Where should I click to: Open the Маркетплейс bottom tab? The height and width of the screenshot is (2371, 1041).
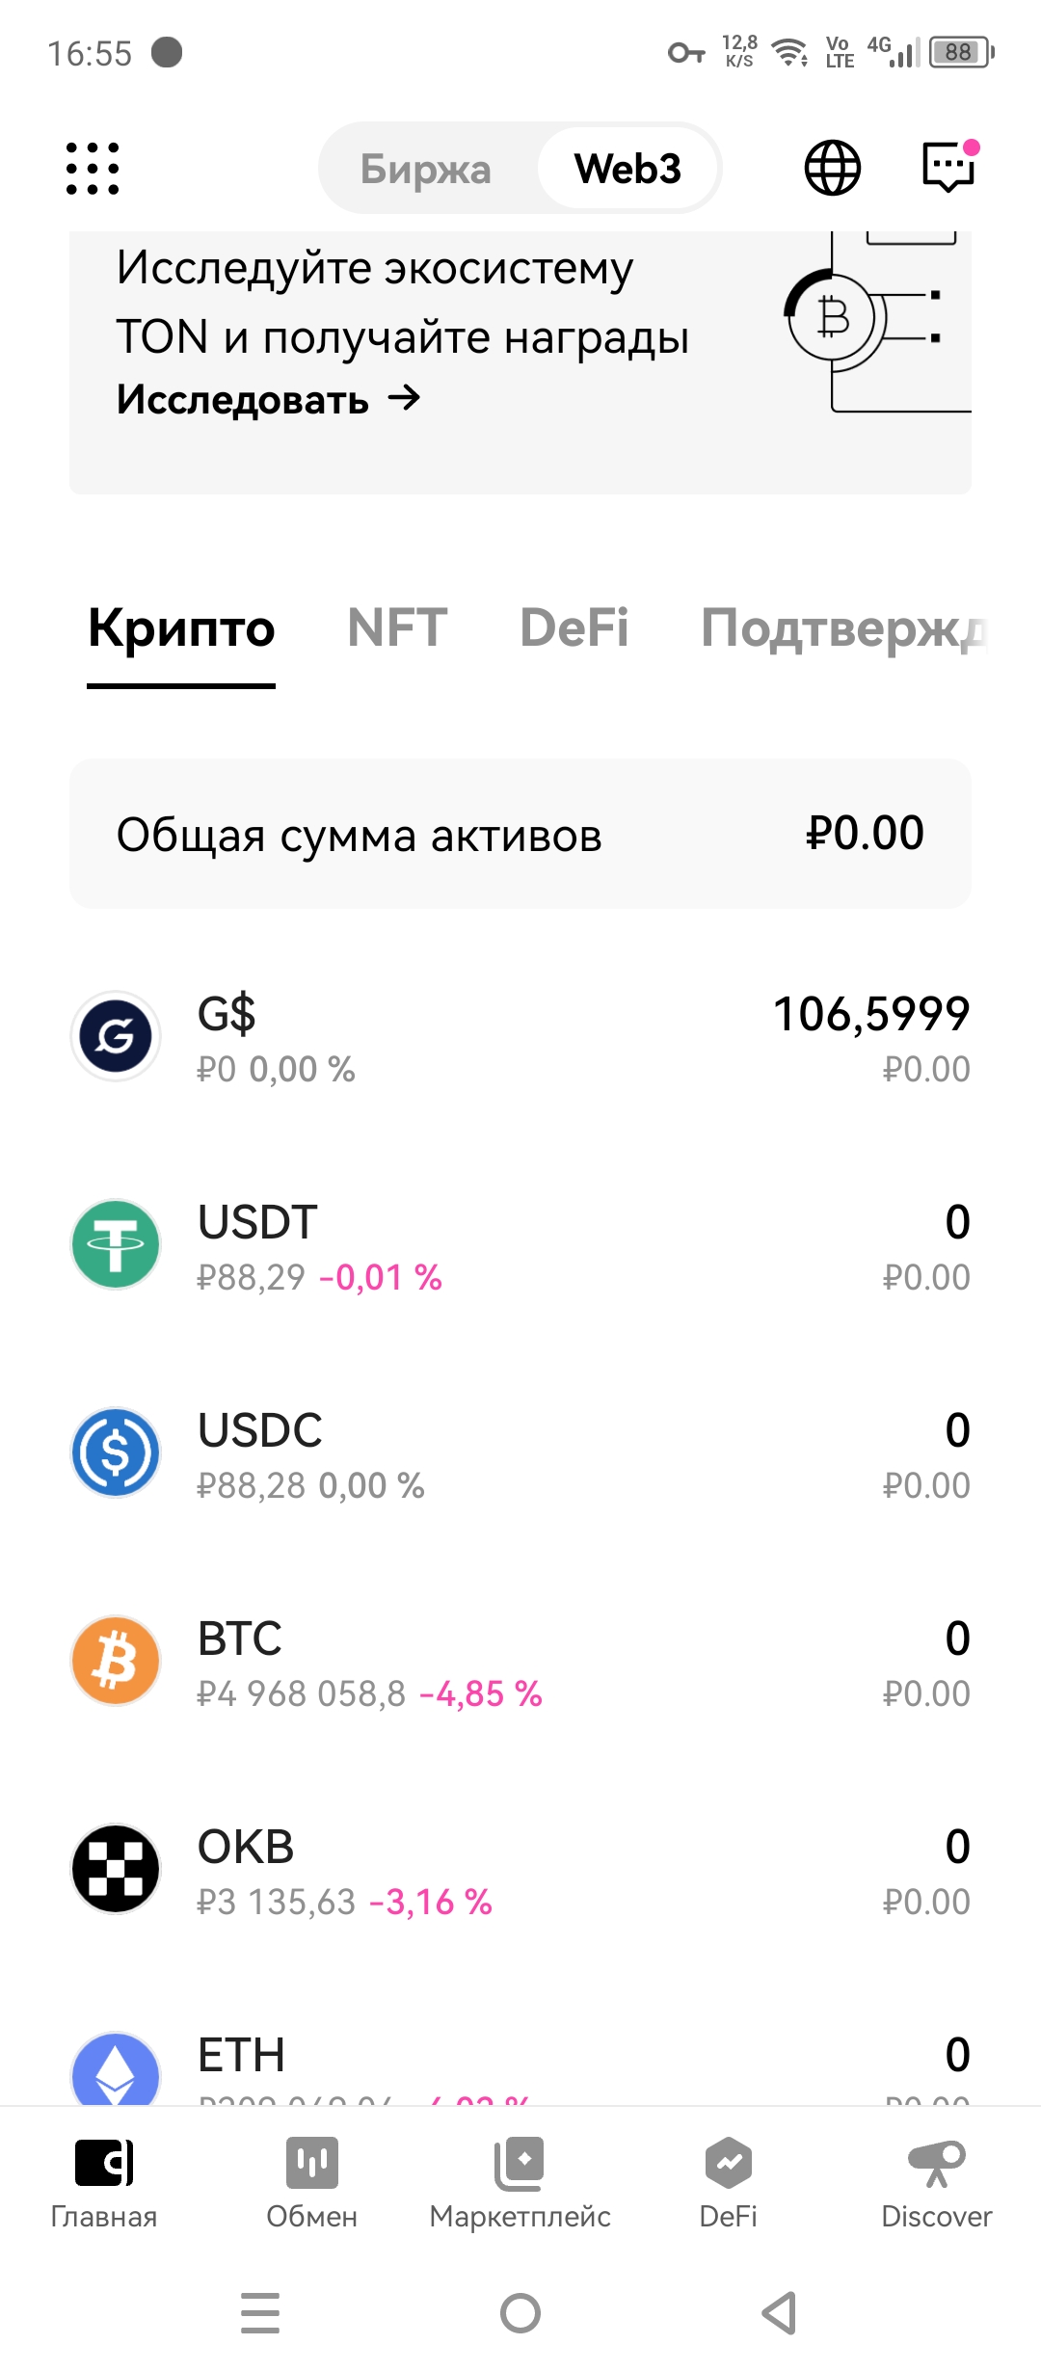(520, 2183)
